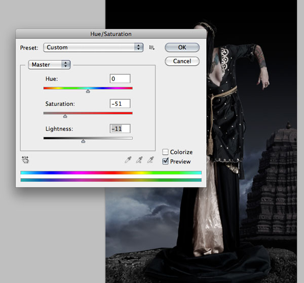Click the Lightness value field showing -11

click(120, 129)
